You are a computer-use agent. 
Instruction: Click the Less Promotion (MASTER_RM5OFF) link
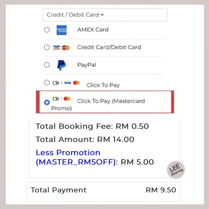click(x=76, y=157)
